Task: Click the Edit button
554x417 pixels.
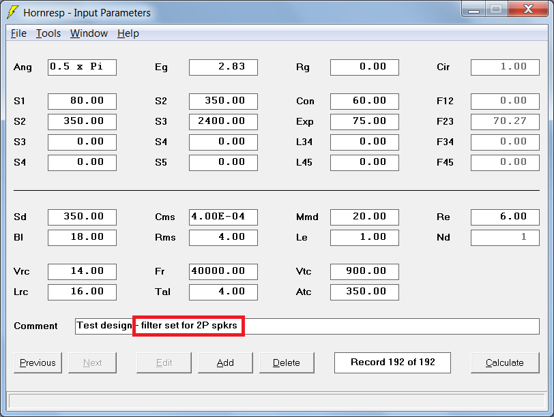Action: (x=164, y=362)
